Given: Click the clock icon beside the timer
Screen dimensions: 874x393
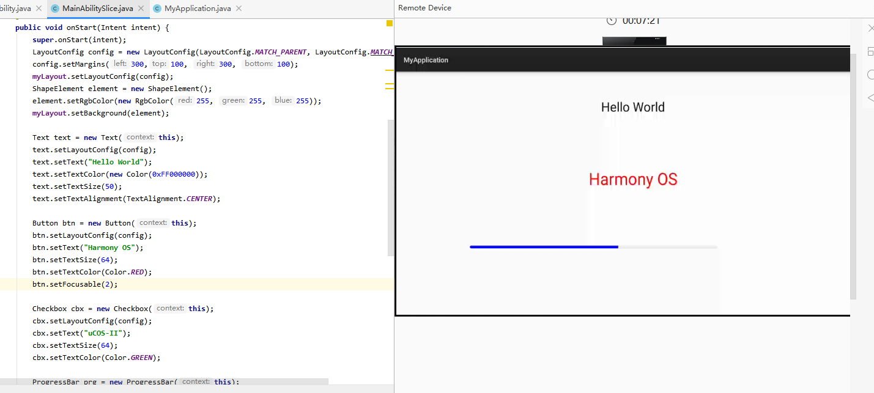Looking at the screenshot, I should click(x=612, y=20).
